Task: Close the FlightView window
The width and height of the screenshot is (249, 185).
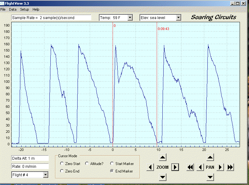Action: (x=243, y=3)
